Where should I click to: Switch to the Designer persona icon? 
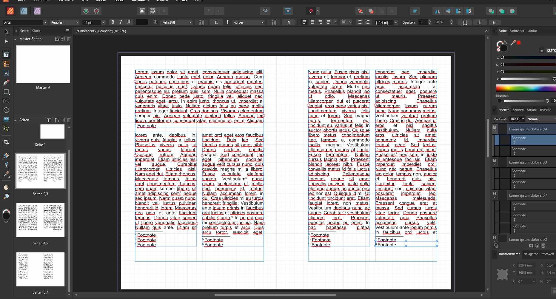24,11
